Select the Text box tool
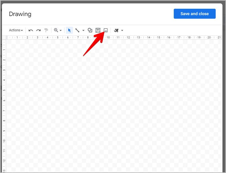 pyautogui.click(x=98, y=30)
